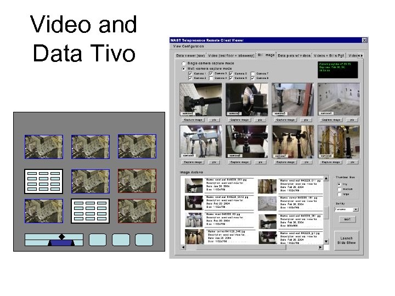Open the camera1 live feed thumbnail

tap(201, 100)
